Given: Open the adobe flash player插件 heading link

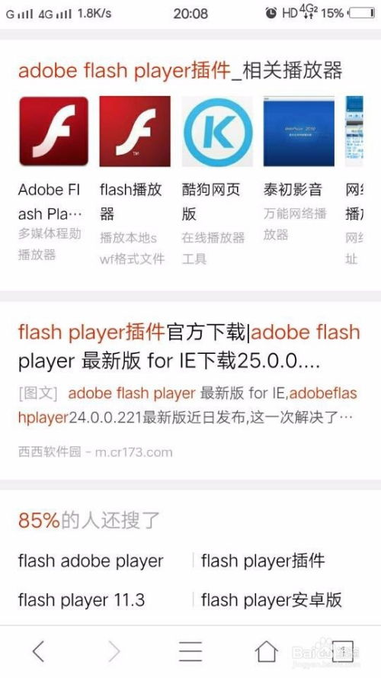Looking at the screenshot, I should (x=180, y=70).
